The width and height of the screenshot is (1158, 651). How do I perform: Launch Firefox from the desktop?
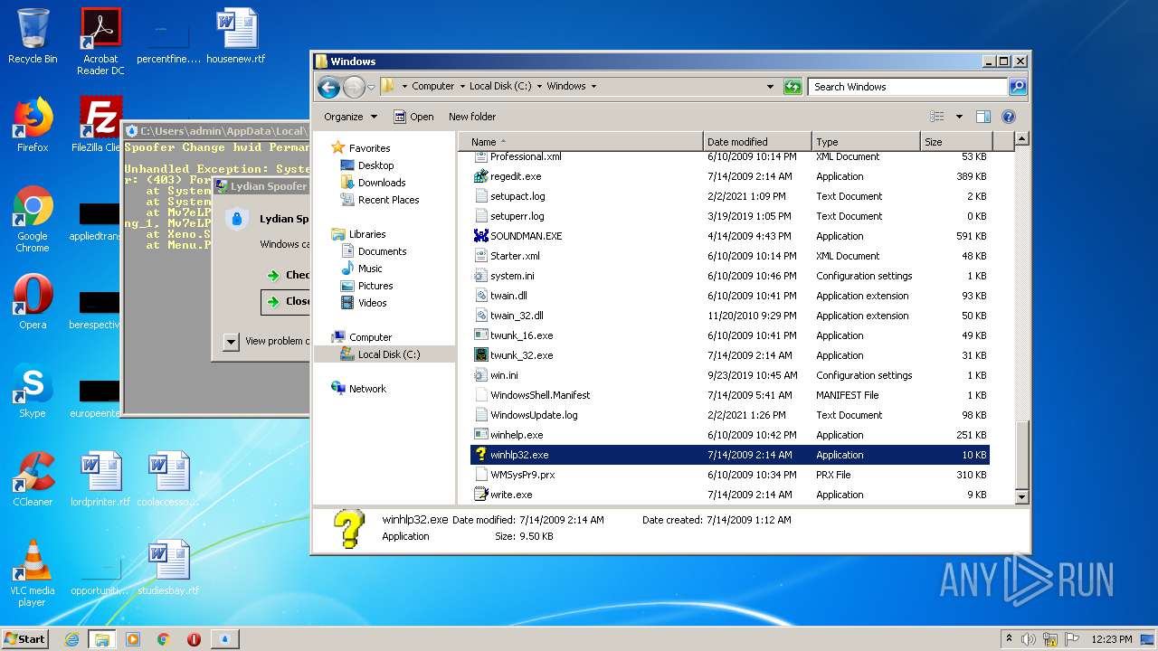coord(33,125)
